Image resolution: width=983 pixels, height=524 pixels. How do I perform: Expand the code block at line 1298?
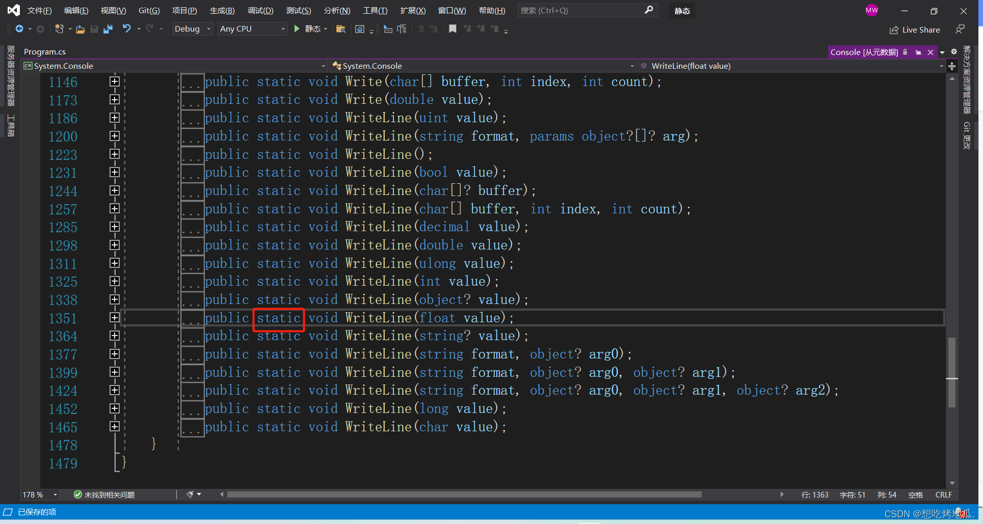pyautogui.click(x=115, y=245)
